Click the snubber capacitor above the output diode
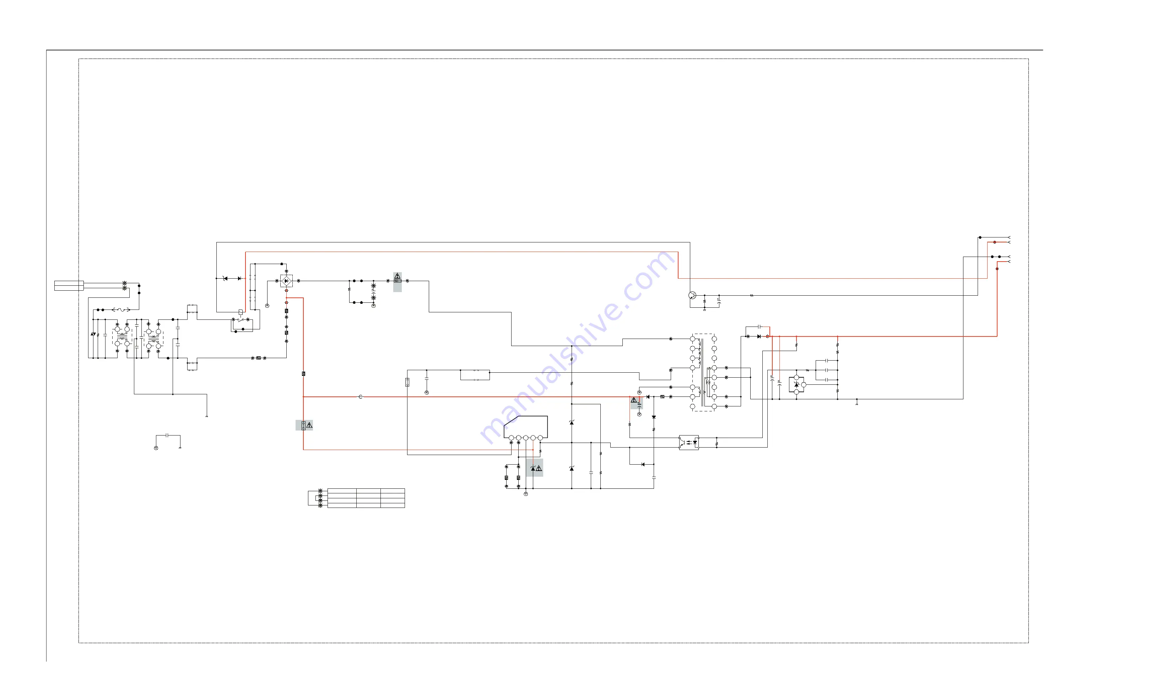This screenshot has height=690, width=1151. tap(759, 327)
